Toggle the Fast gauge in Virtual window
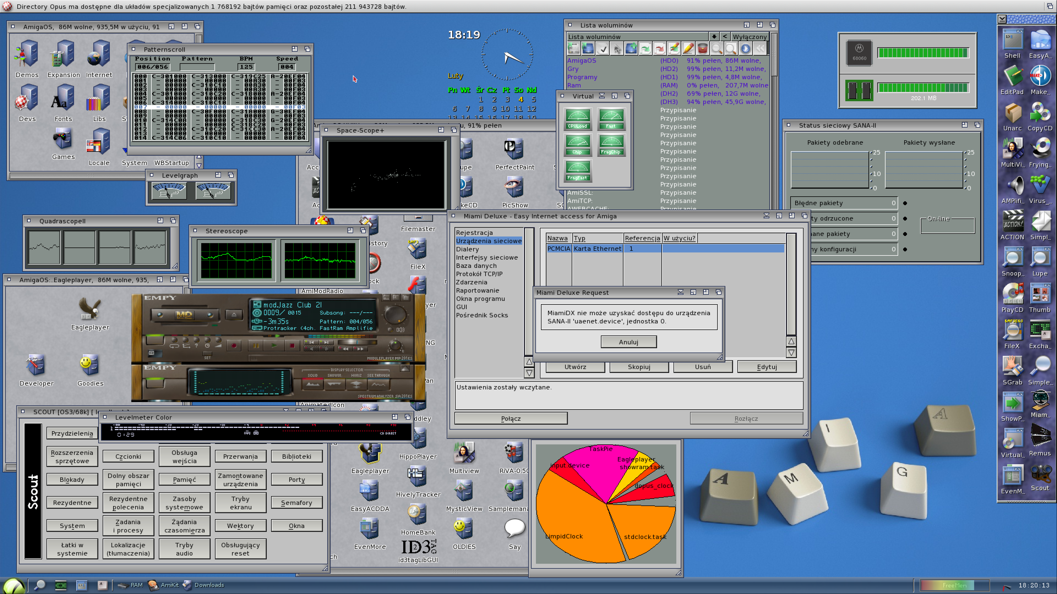This screenshot has width=1057, height=594. point(611,119)
